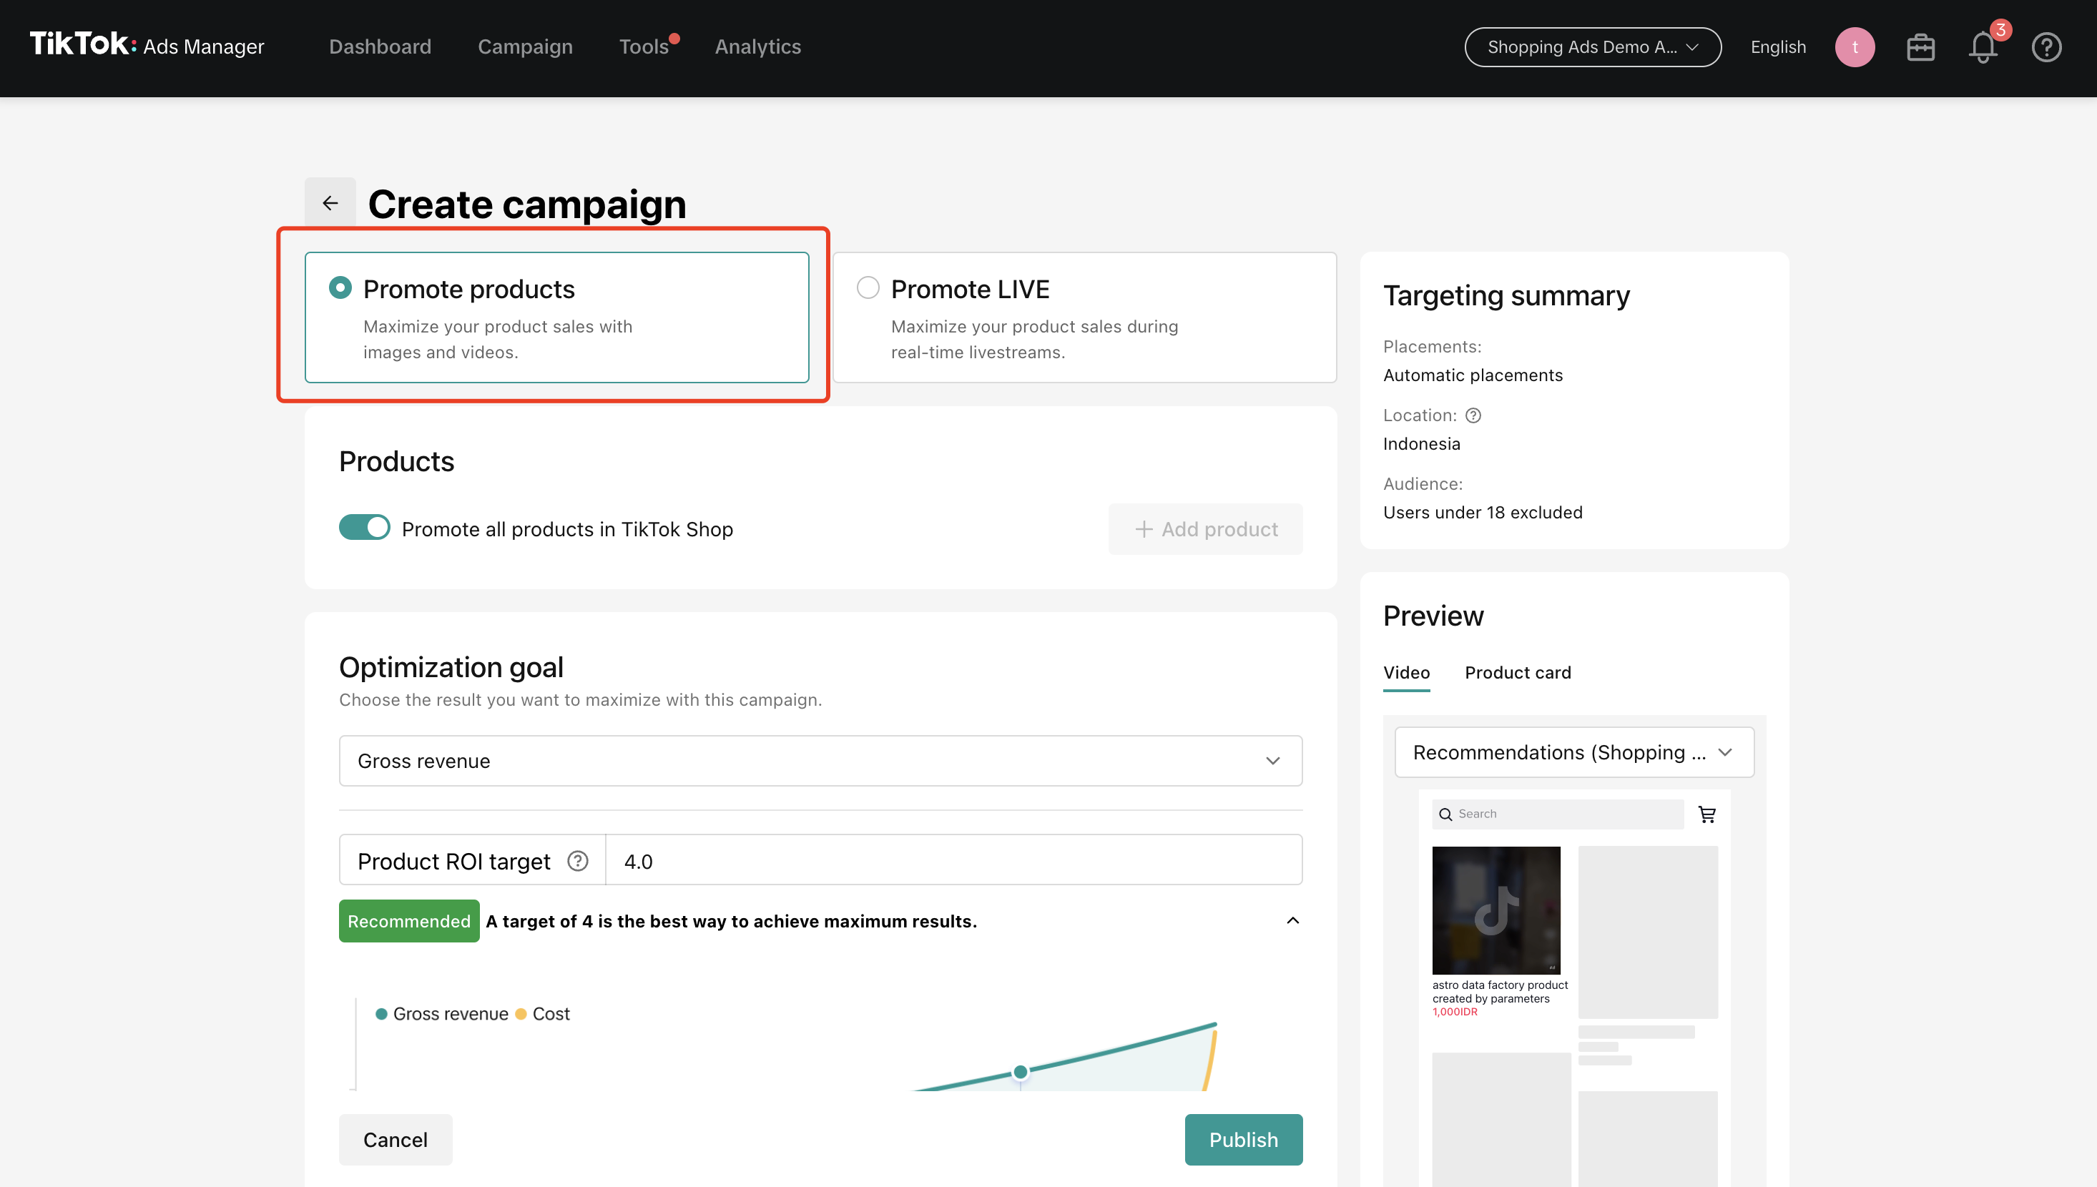Image resolution: width=2097 pixels, height=1187 pixels.
Task: Click the Publish button
Action: [x=1242, y=1139]
